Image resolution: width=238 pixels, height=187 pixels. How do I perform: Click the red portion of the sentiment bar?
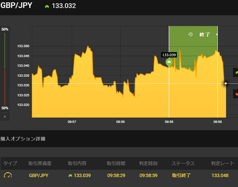5,87
